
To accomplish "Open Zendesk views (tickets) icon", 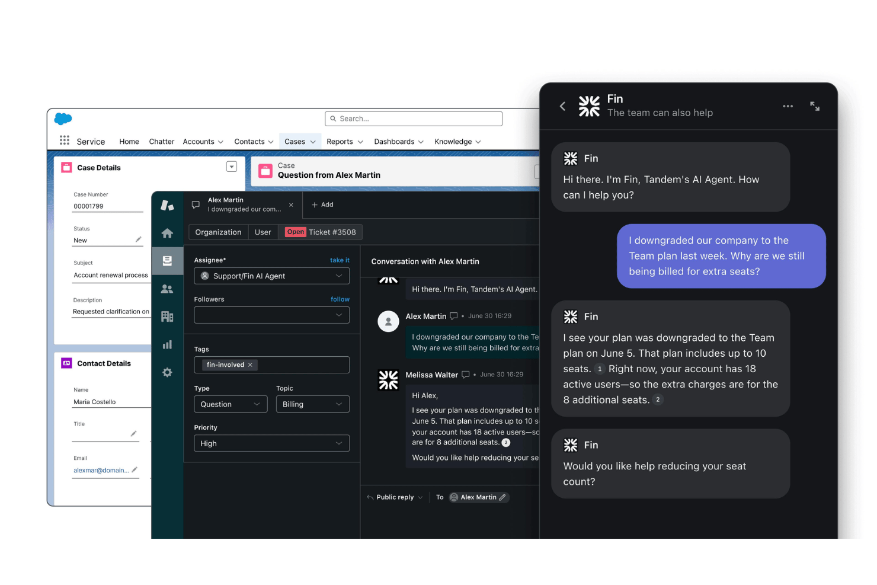I will (167, 261).
